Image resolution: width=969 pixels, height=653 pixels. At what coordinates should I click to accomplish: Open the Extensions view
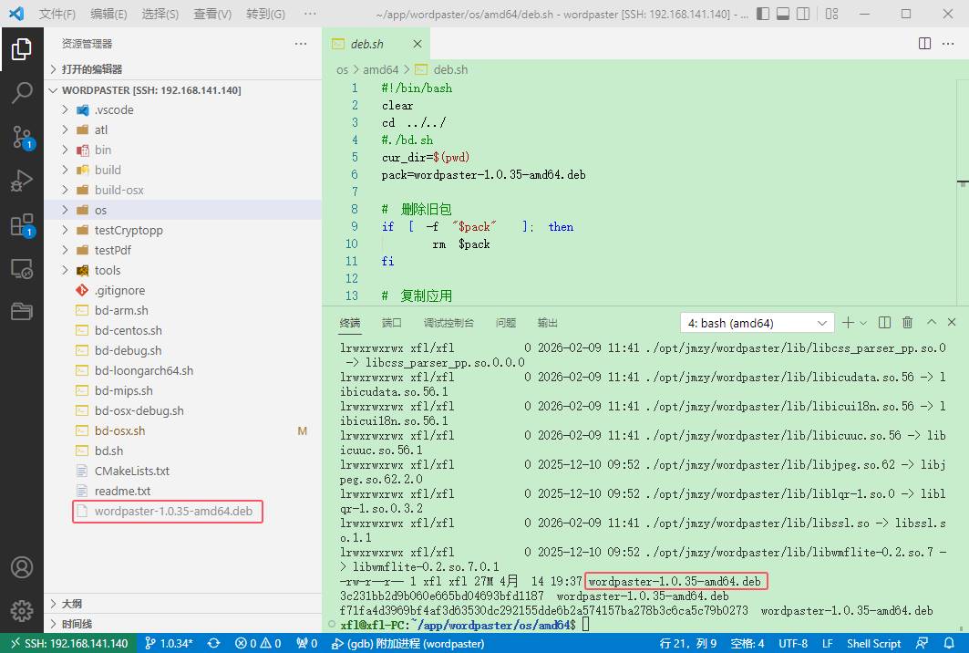pos(22,225)
